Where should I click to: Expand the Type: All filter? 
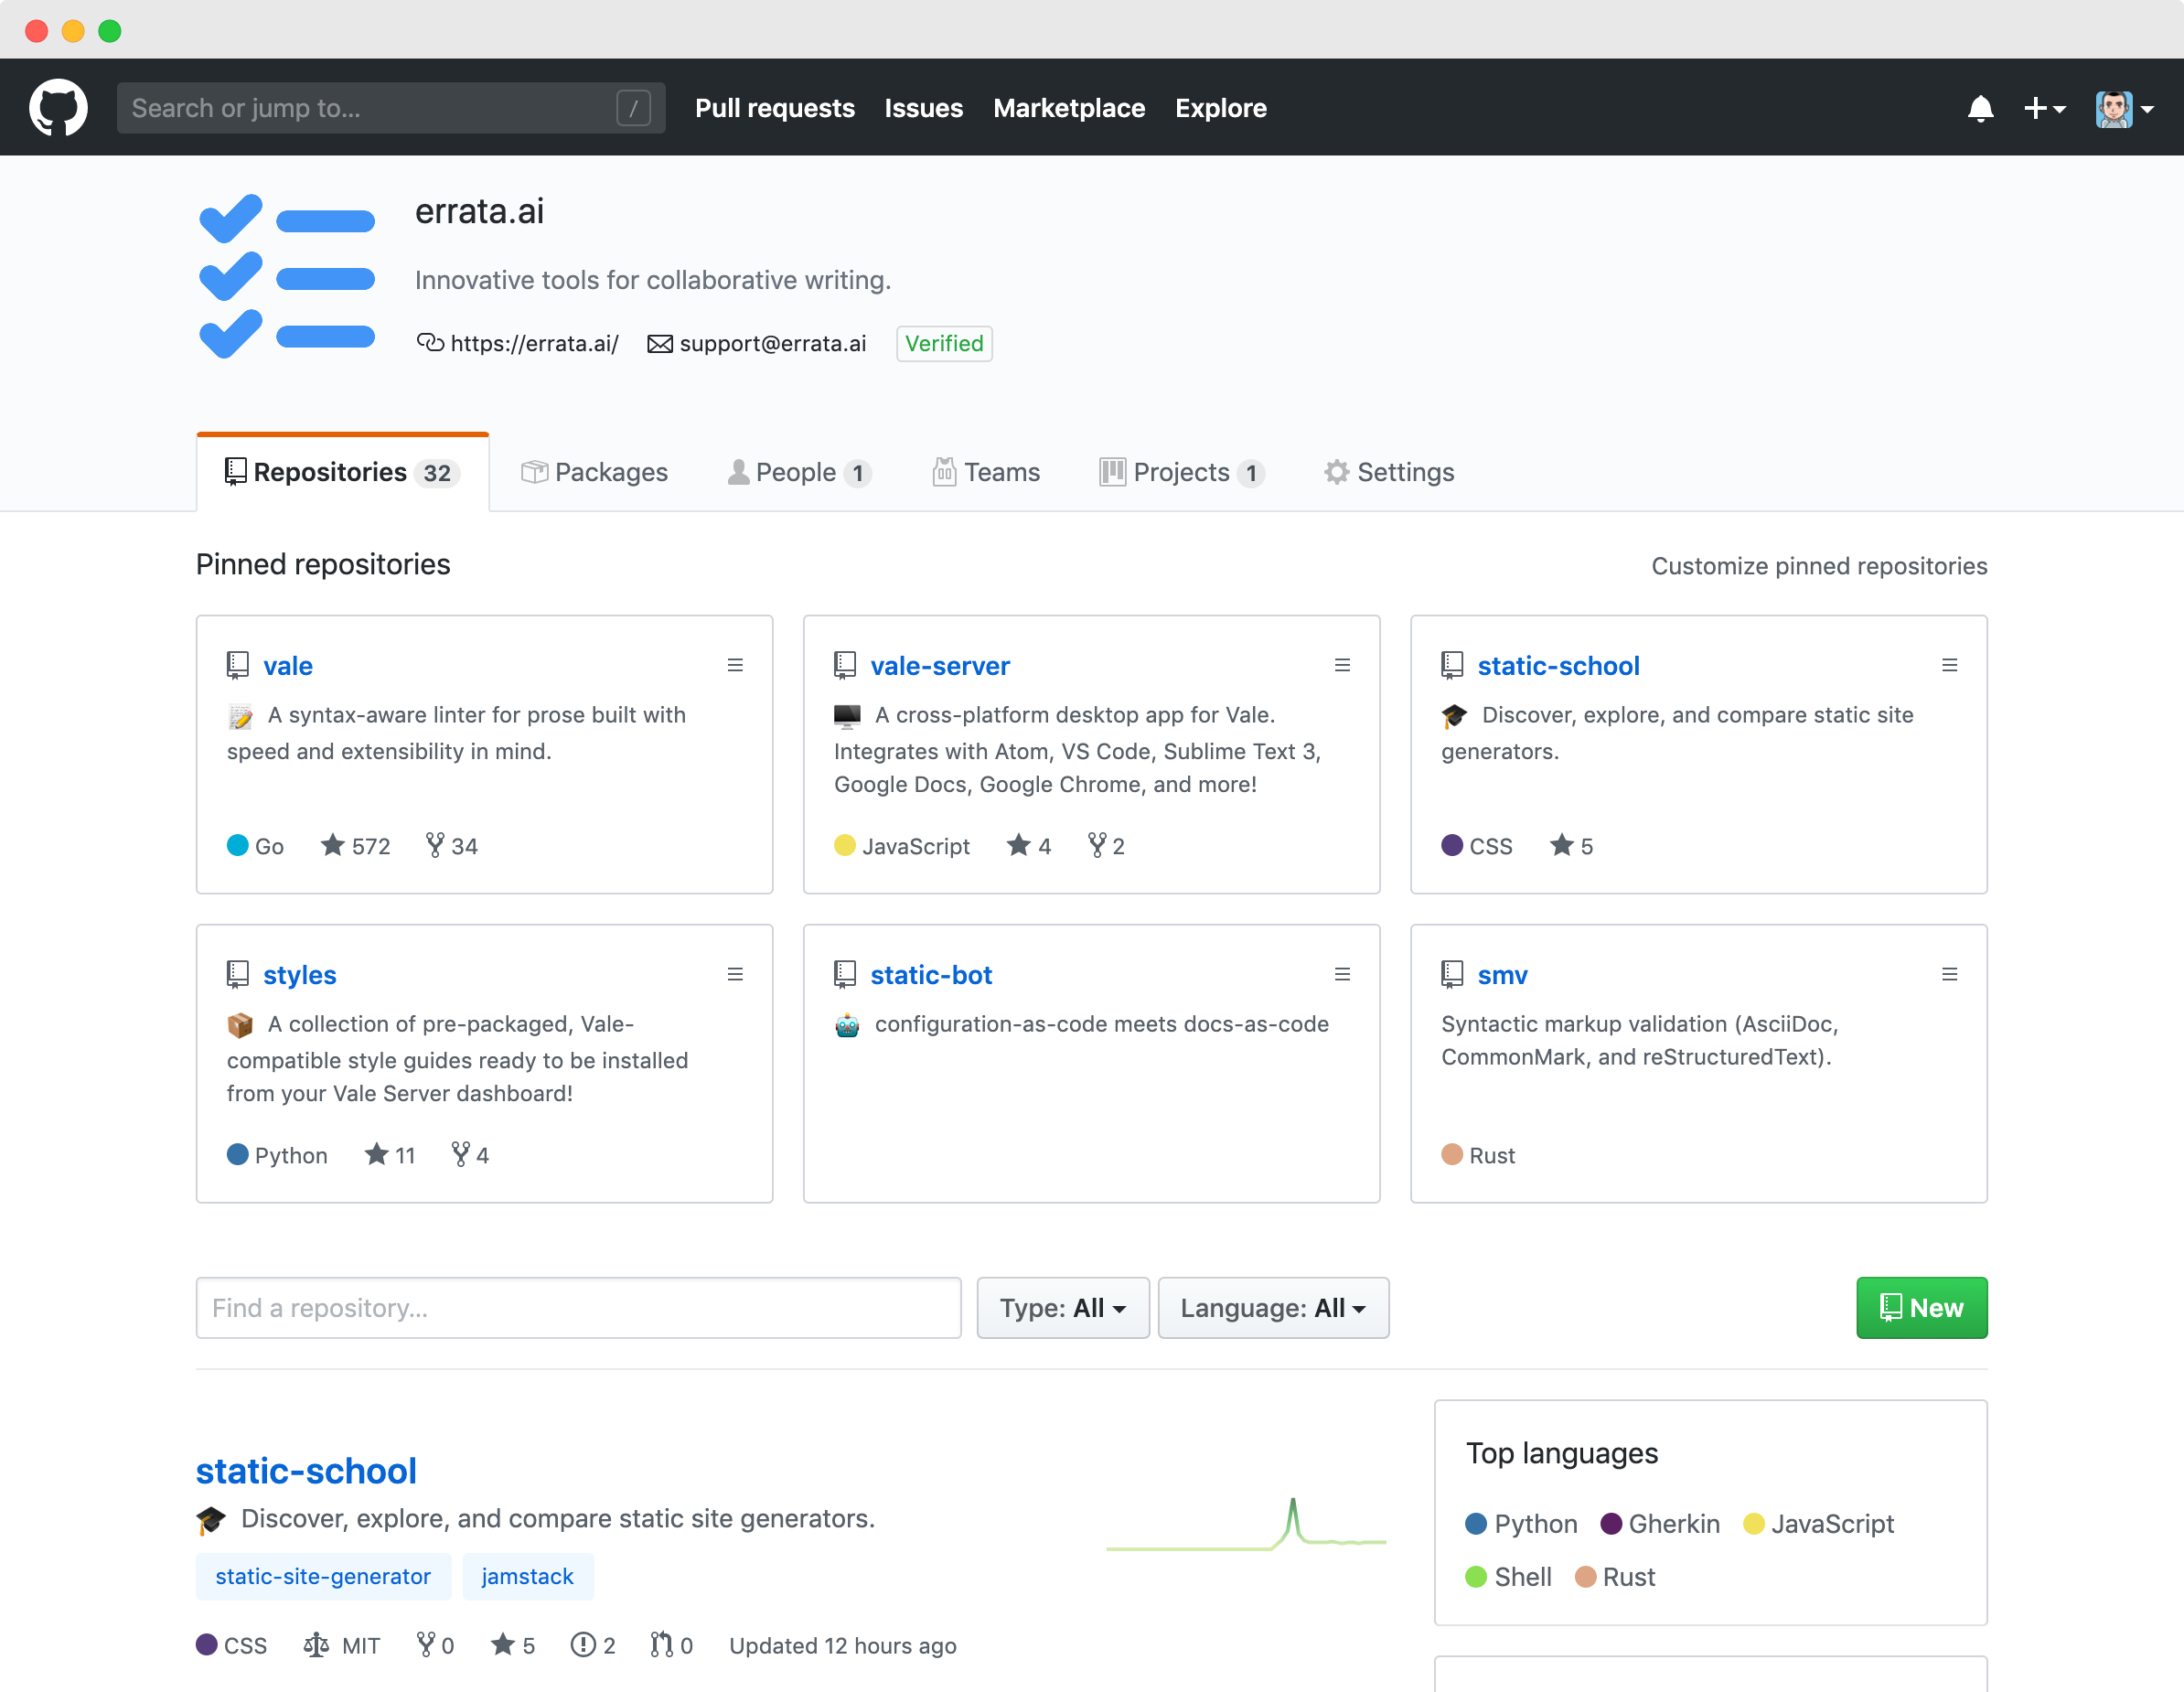[x=1062, y=1308]
